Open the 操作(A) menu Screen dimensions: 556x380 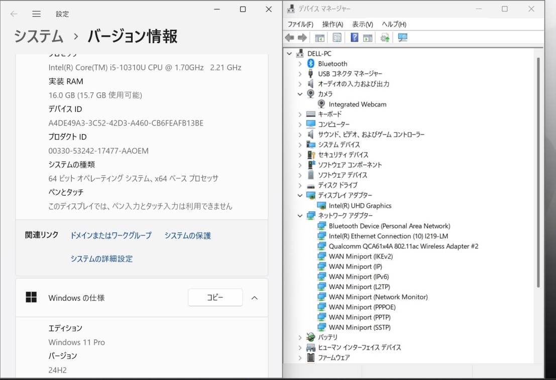click(332, 24)
